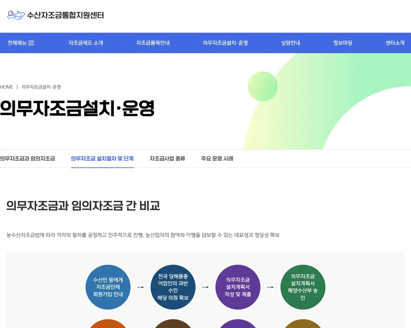Click the active 의무자조금 설치절차 및 단계 tab

pyautogui.click(x=102, y=159)
